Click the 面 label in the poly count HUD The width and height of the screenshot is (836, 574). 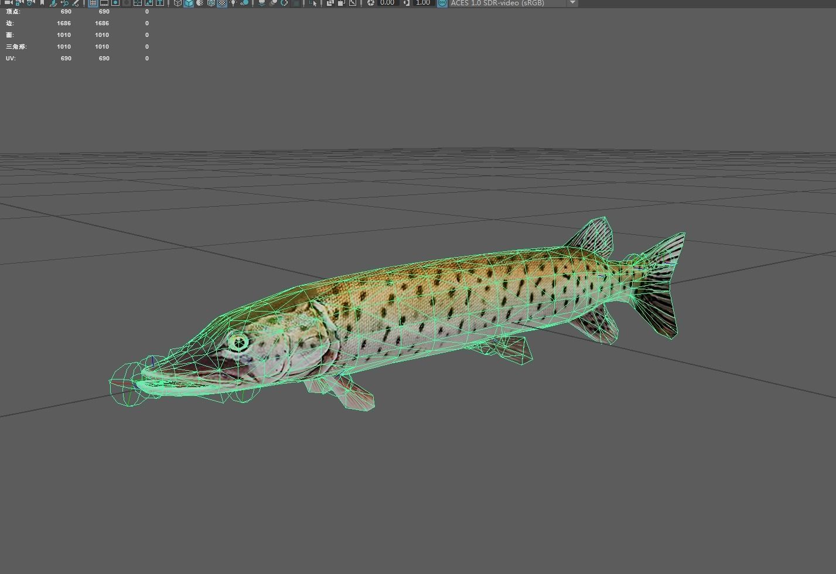pyautogui.click(x=9, y=35)
